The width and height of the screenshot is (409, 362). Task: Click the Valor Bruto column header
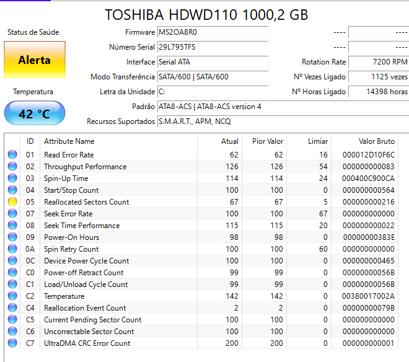coord(364,141)
